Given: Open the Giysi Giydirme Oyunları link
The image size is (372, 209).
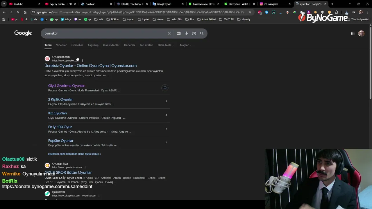Looking at the screenshot, I should (x=67, y=86).
